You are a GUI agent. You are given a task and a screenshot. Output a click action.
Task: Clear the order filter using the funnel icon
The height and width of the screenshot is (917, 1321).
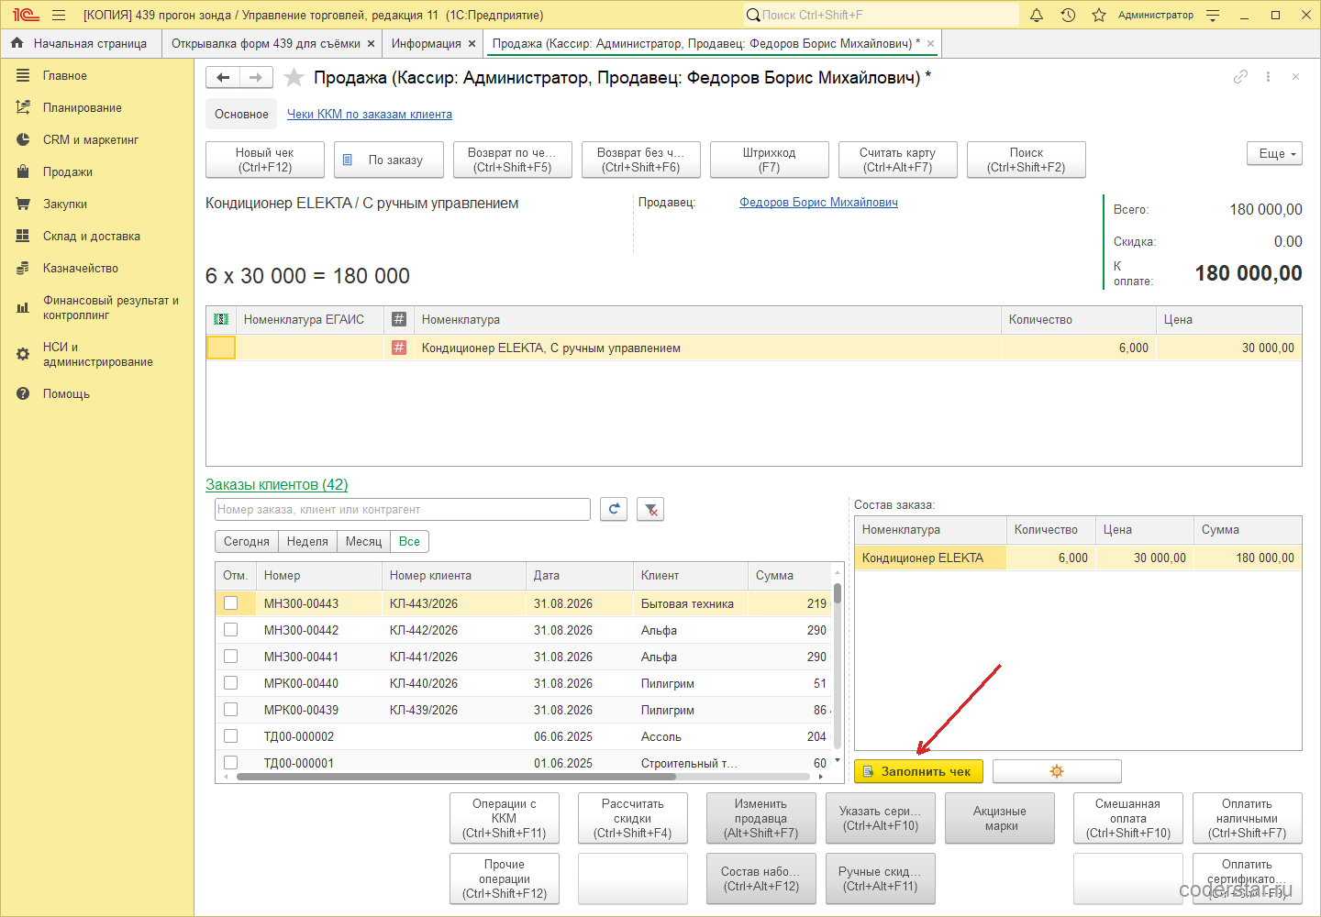point(650,509)
